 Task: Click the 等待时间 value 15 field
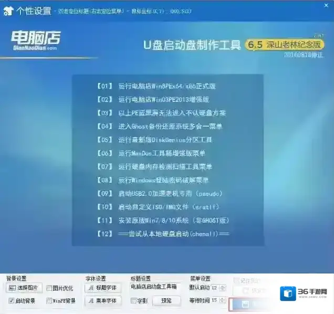[x=215, y=300]
